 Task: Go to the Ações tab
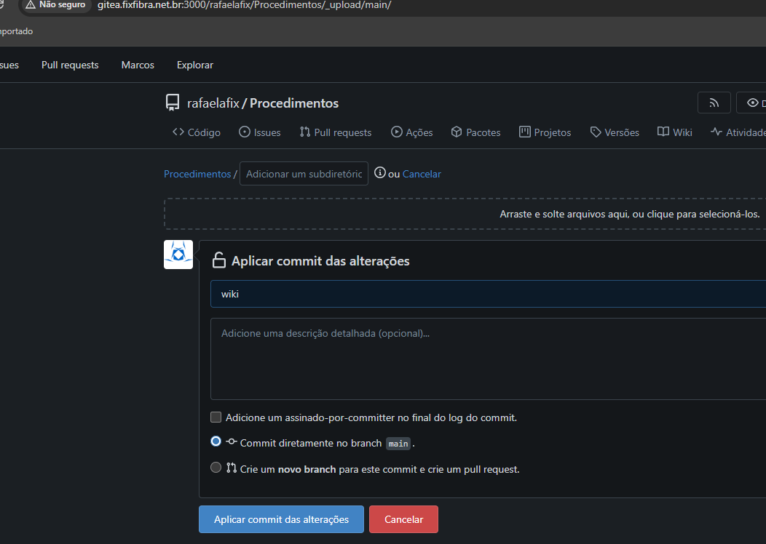(411, 132)
